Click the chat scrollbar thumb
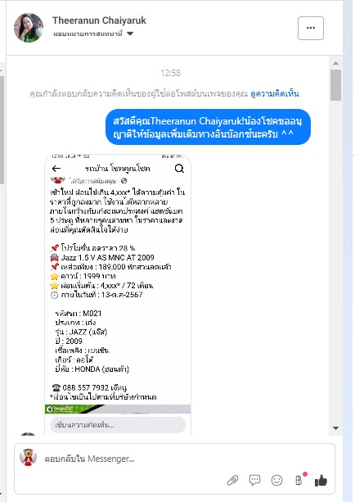This screenshot has height=502, width=355. 335,85
